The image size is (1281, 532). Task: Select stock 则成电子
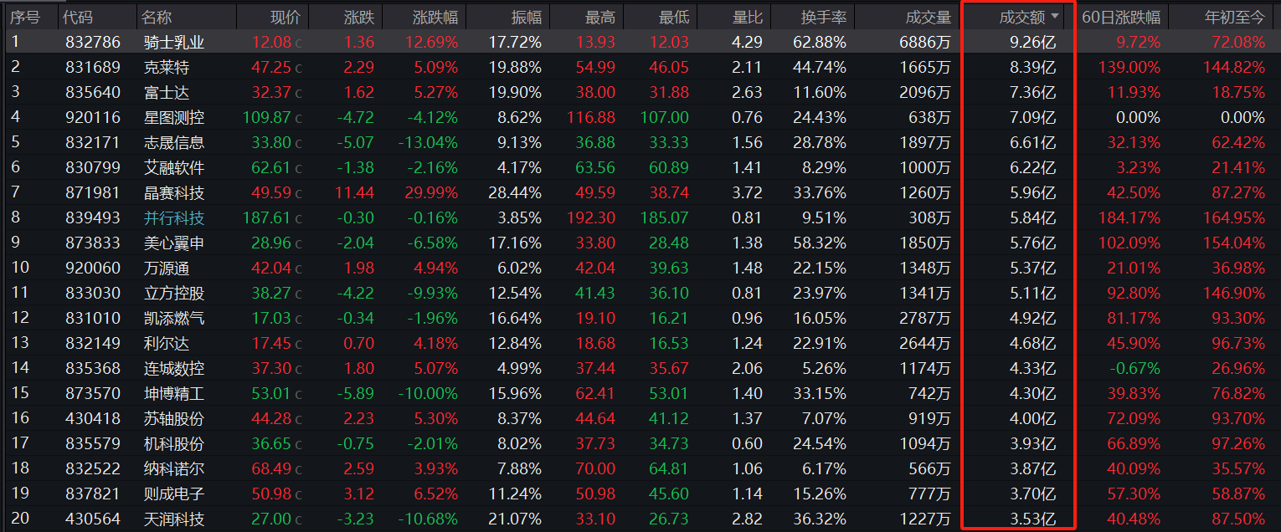click(173, 494)
